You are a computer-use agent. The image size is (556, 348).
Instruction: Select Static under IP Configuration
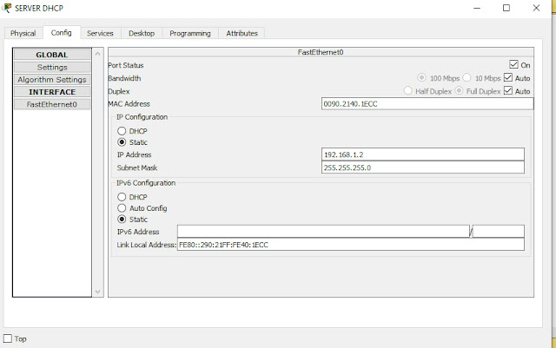(x=122, y=142)
